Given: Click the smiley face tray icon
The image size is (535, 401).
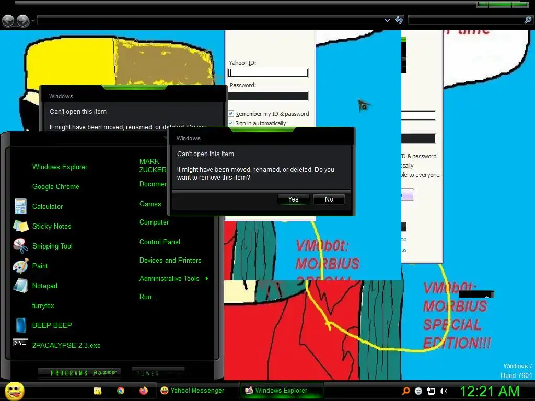Looking at the screenshot, I should [x=418, y=391].
